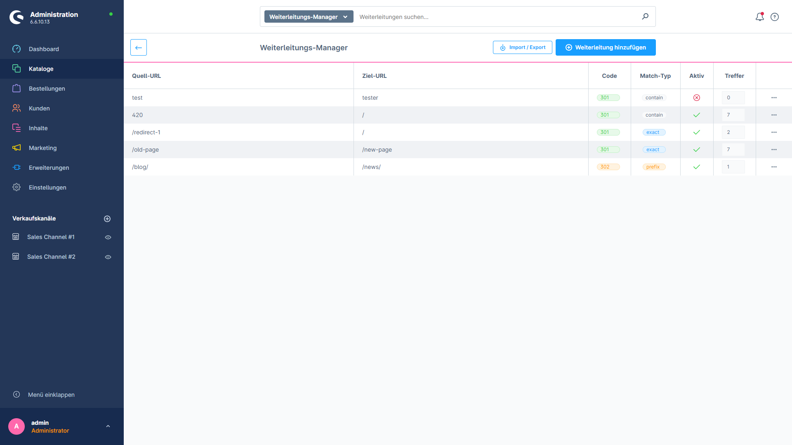Click the storefront icon for Sales Channel #2
This screenshot has height=445, width=792.
tap(16, 257)
